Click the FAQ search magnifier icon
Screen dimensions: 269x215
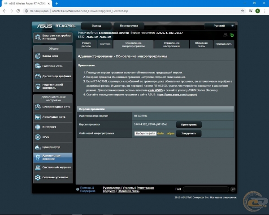click(x=233, y=189)
